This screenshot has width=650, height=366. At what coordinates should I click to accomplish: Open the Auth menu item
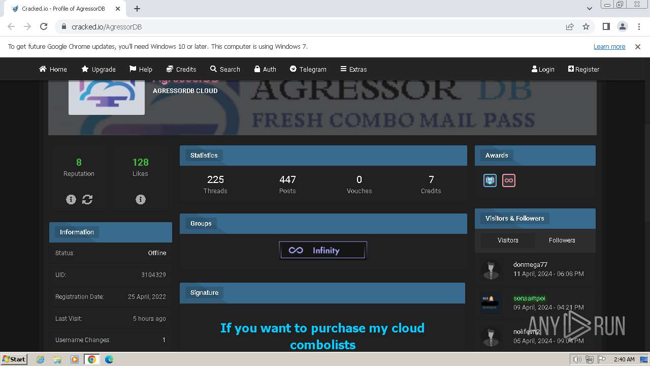(265, 69)
